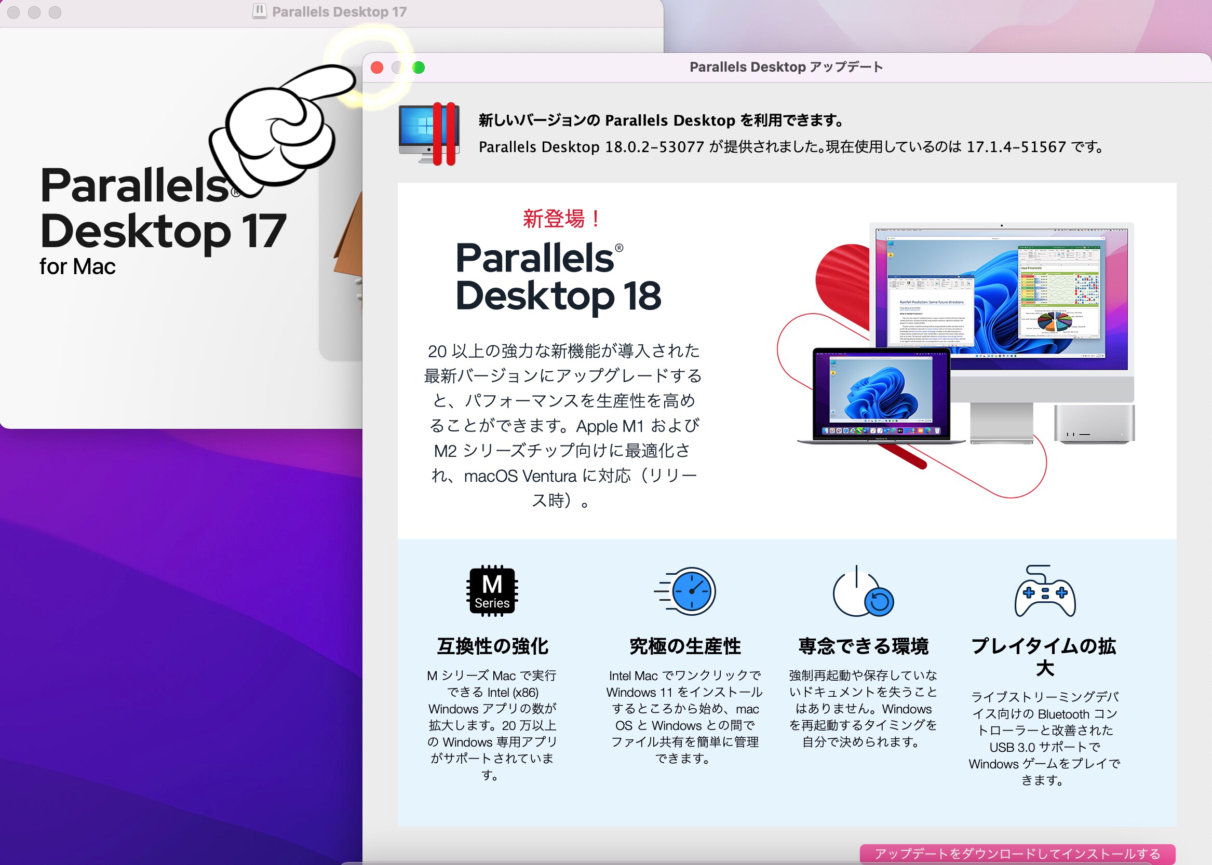The height and width of the screenshot is (865, 1212).
Task: Click the 専念できる環境 heading
Action: coord(863,646)
